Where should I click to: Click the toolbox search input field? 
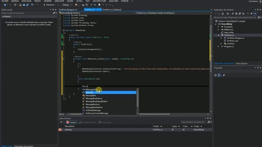pos(27,13)
